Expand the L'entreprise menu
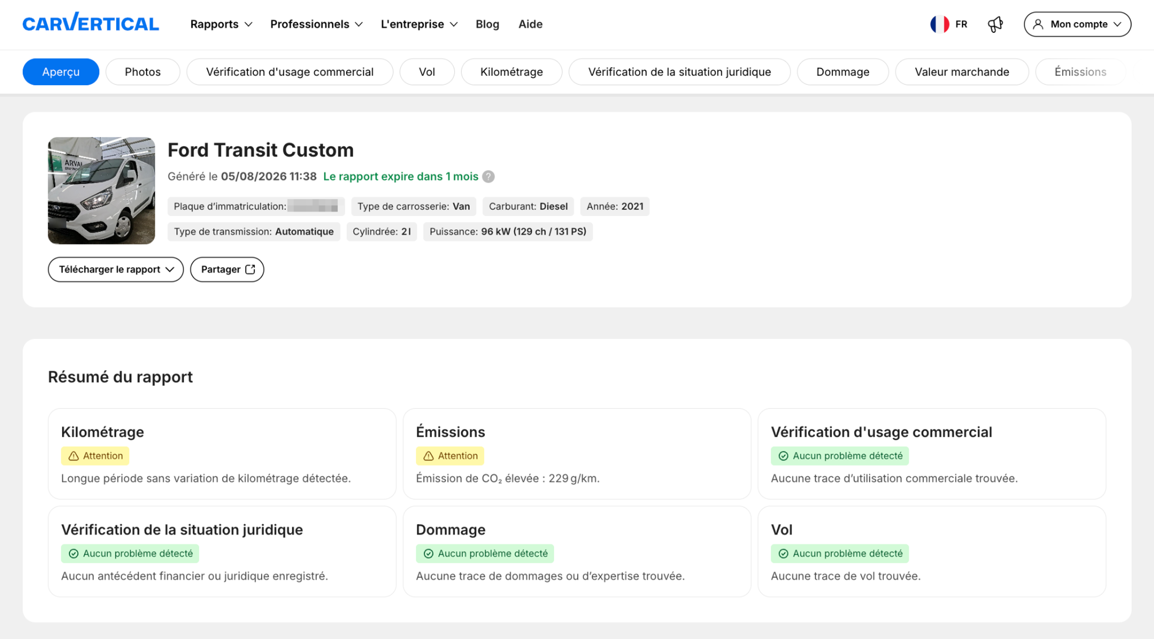This screenshot has height=639, width=1154. tap(419, 24)
